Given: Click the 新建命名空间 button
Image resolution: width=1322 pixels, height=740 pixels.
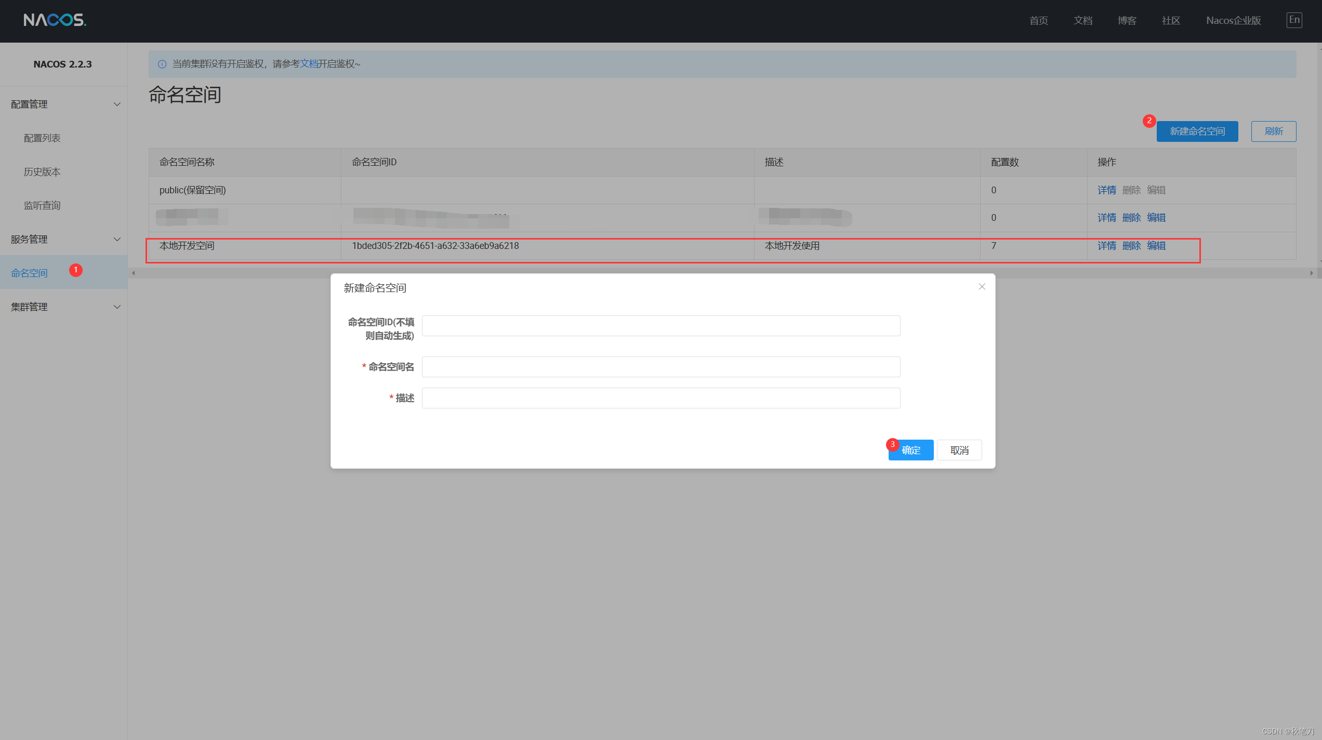Looking at the screenshot, I should point(1197,131).
